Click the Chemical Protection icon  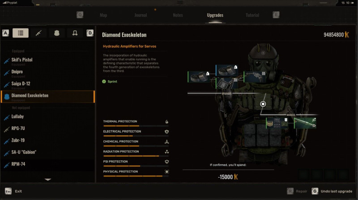(167, 142)
